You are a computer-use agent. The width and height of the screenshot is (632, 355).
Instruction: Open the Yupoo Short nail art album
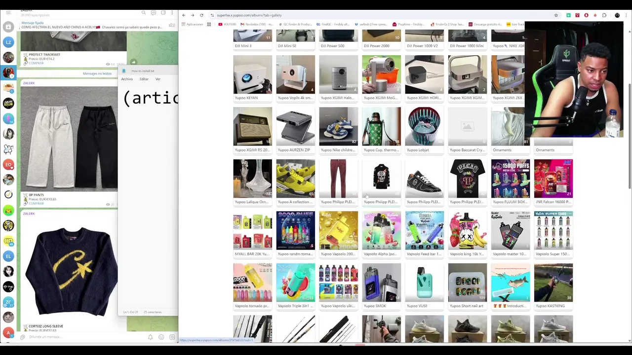467,286
